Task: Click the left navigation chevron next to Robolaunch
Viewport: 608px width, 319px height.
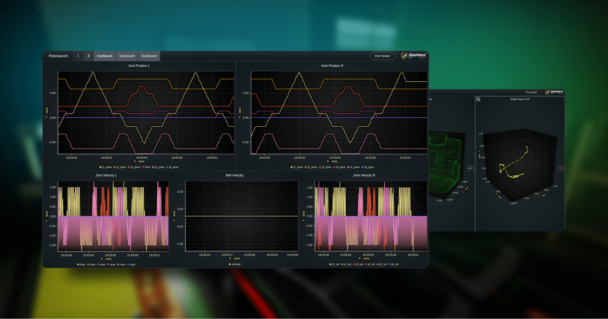Action: (78, 56)
